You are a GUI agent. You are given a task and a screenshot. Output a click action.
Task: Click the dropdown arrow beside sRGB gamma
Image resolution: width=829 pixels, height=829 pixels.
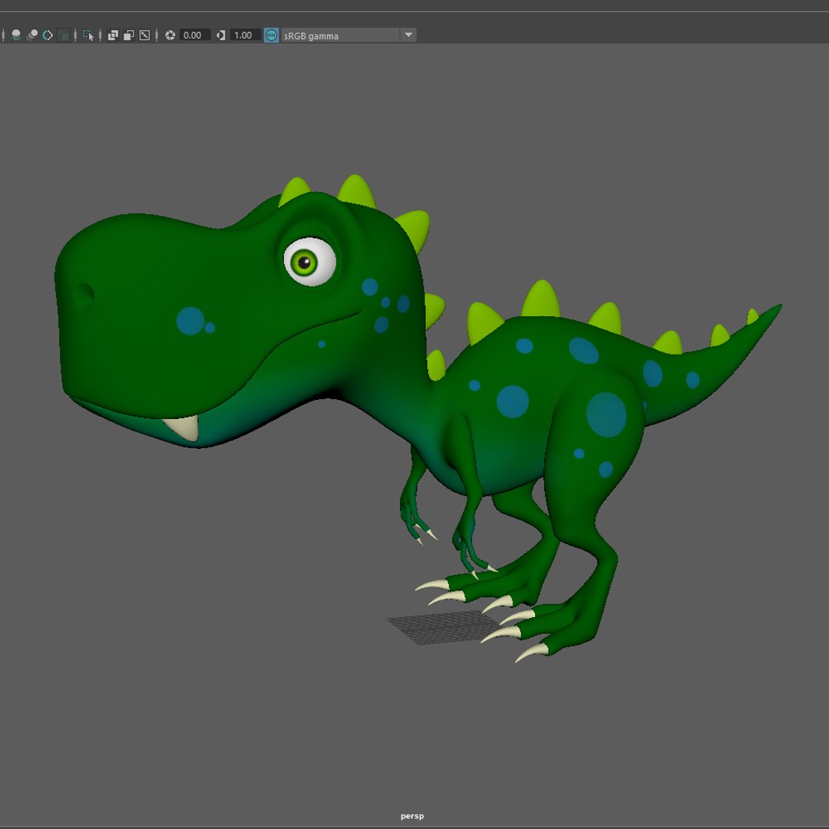408,35
